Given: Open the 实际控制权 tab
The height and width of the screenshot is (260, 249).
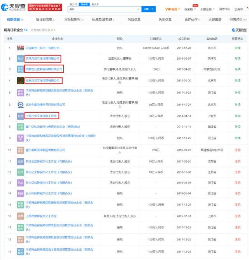Looking at the screenshot, I should coord(74,19).
